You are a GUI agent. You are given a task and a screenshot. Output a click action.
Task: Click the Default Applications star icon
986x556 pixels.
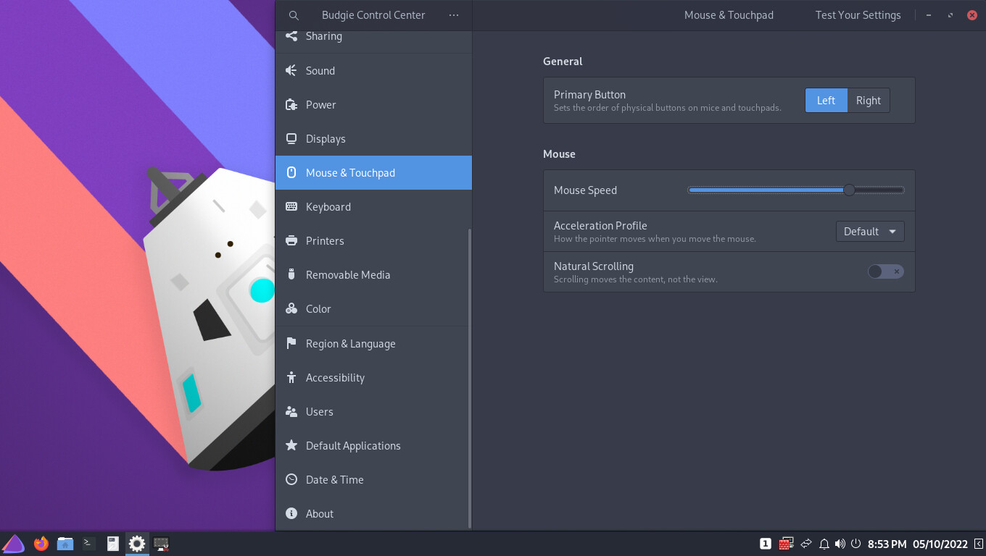click(291, 445)
